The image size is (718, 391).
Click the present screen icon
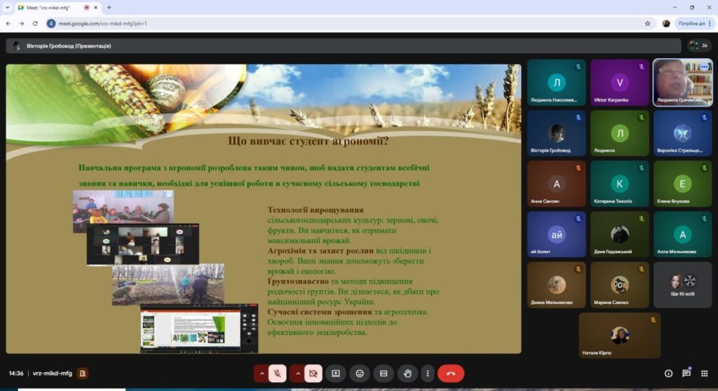336,373
